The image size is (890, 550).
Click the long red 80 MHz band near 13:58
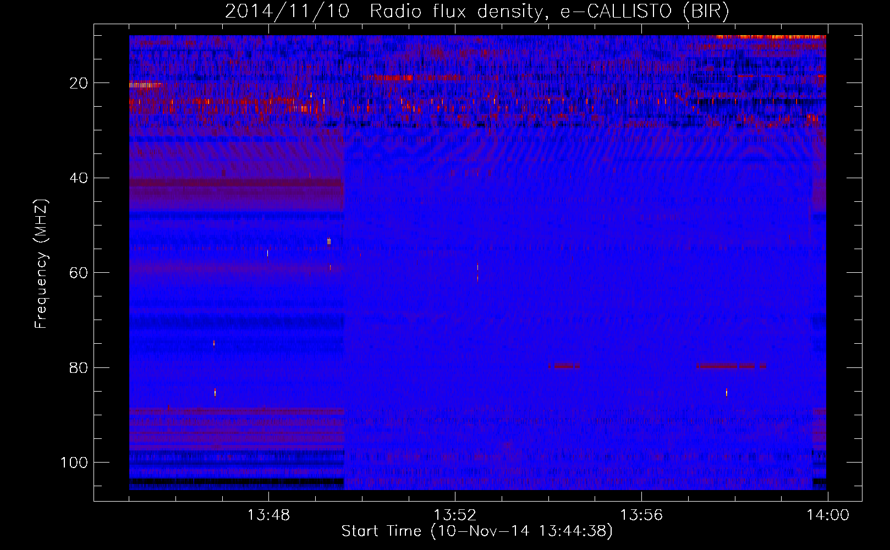(731, 366)
